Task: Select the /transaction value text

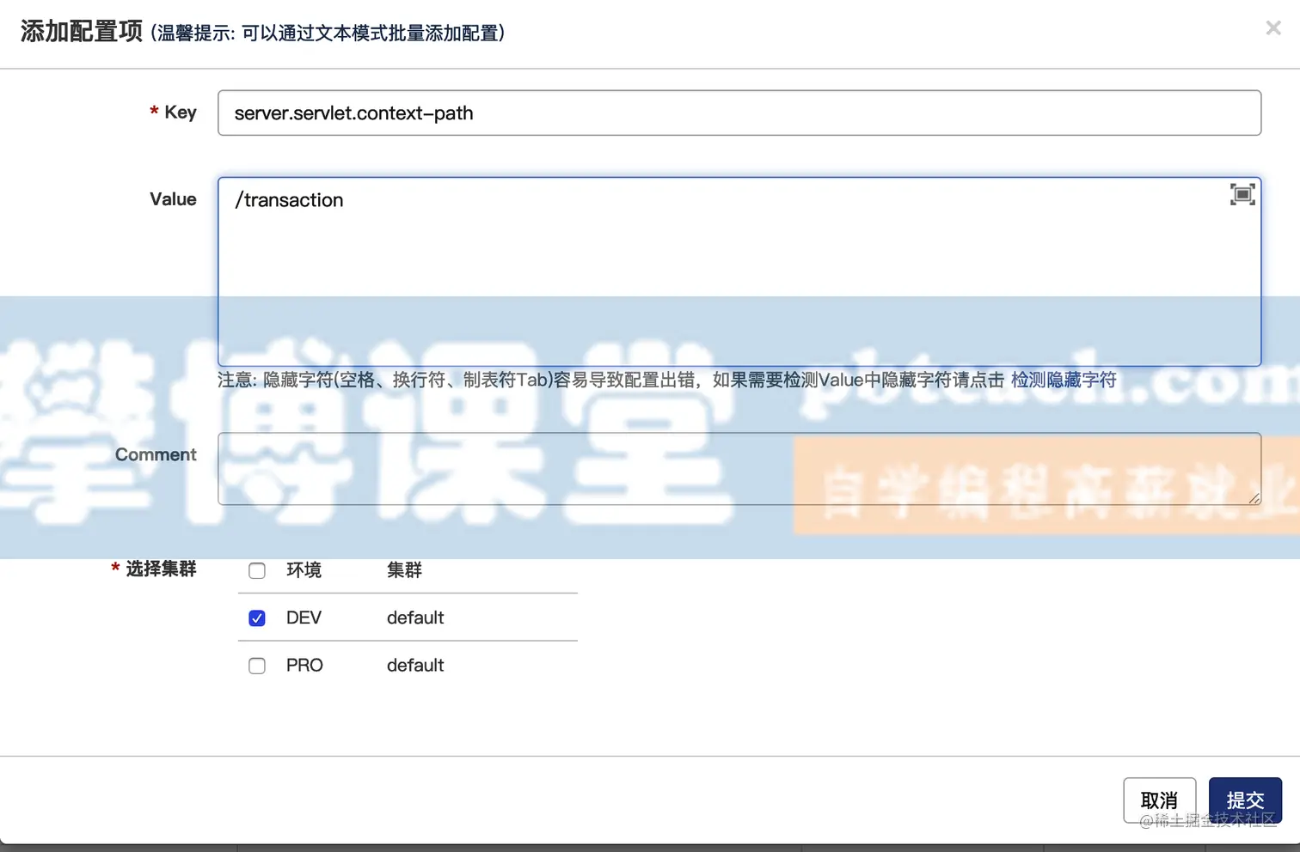Action: [x=289, y=199]
